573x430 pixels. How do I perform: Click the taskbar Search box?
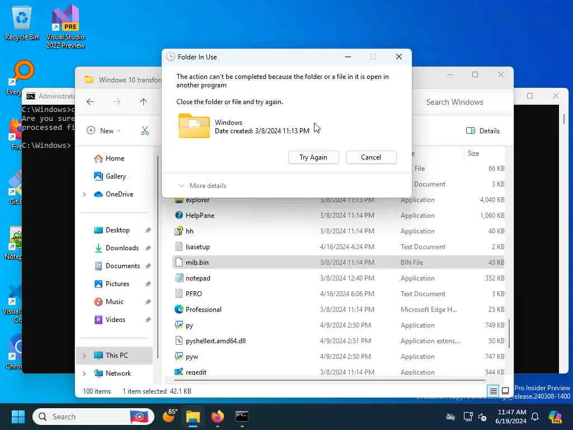pos(93,417)
